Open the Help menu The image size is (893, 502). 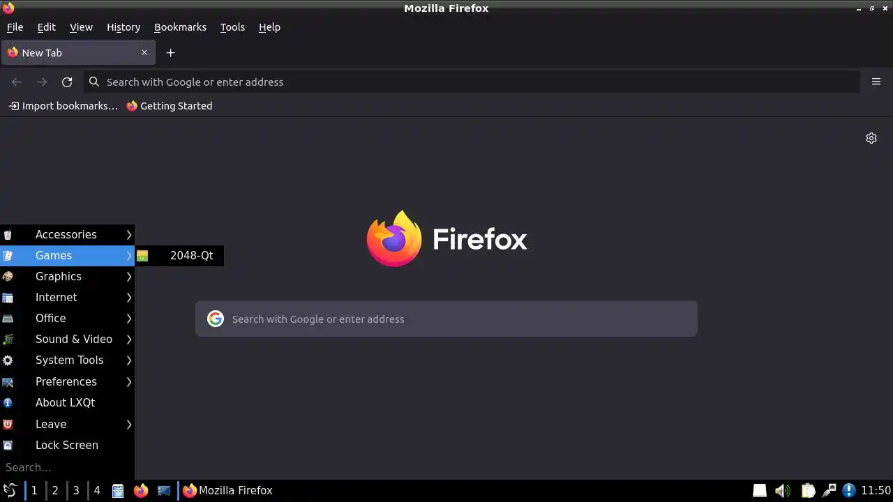[269, 27]
